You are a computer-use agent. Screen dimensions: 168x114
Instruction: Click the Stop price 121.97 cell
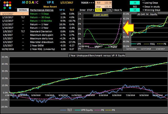(108, 7)
